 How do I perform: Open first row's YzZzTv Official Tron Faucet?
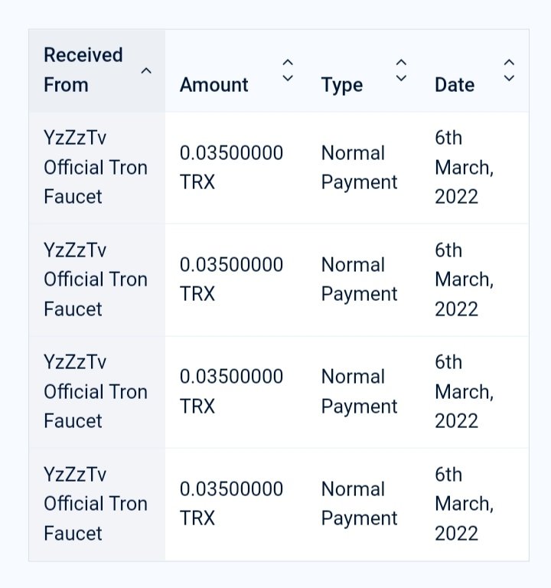95,168
